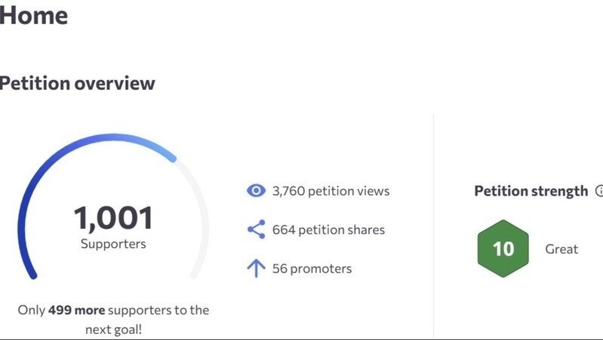Click the Supporters label under the count
Screen dimensions: 603x340
click(113, 244)
